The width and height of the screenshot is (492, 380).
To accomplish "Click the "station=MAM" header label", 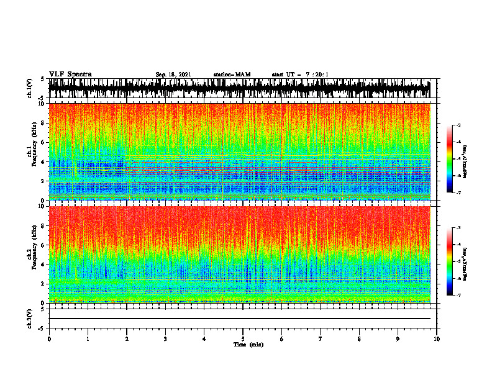I will [232, 75].
